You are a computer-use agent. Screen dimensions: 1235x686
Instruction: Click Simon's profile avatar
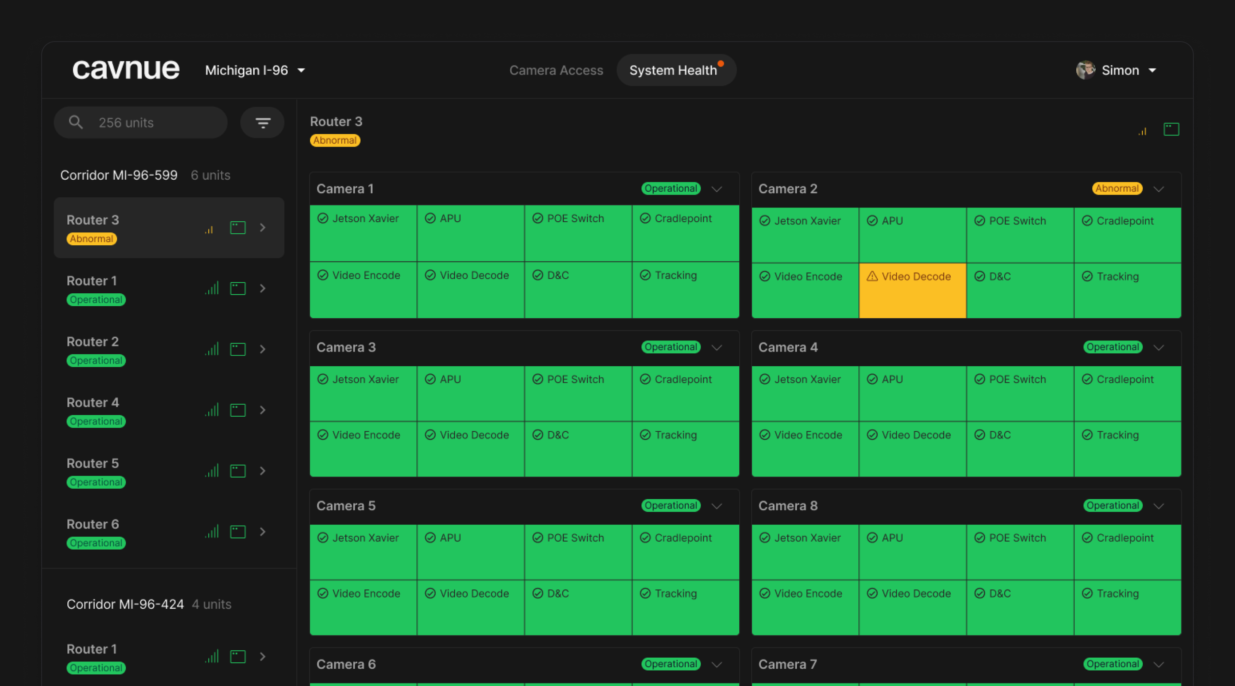click(x=1086, y=70)
